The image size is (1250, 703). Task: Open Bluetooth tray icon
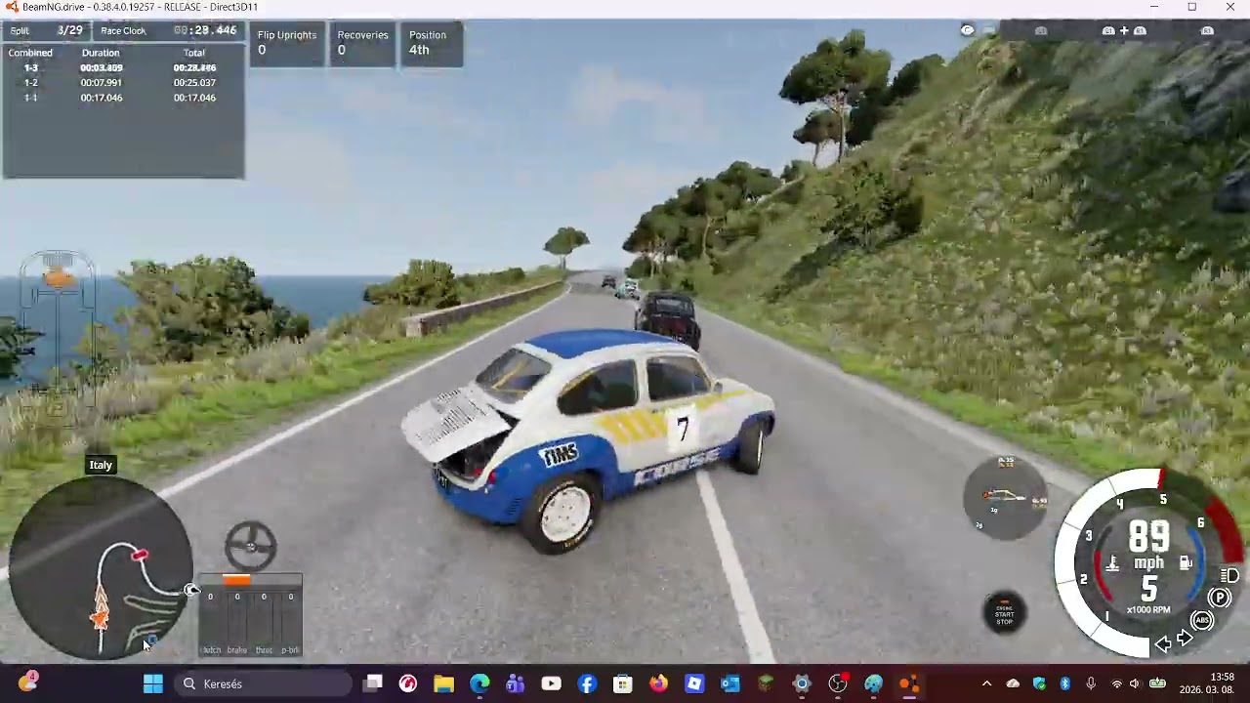pos(1065,683)
